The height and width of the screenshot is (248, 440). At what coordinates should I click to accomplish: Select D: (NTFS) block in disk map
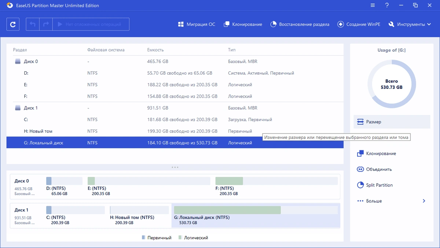(x=64, y=186)
